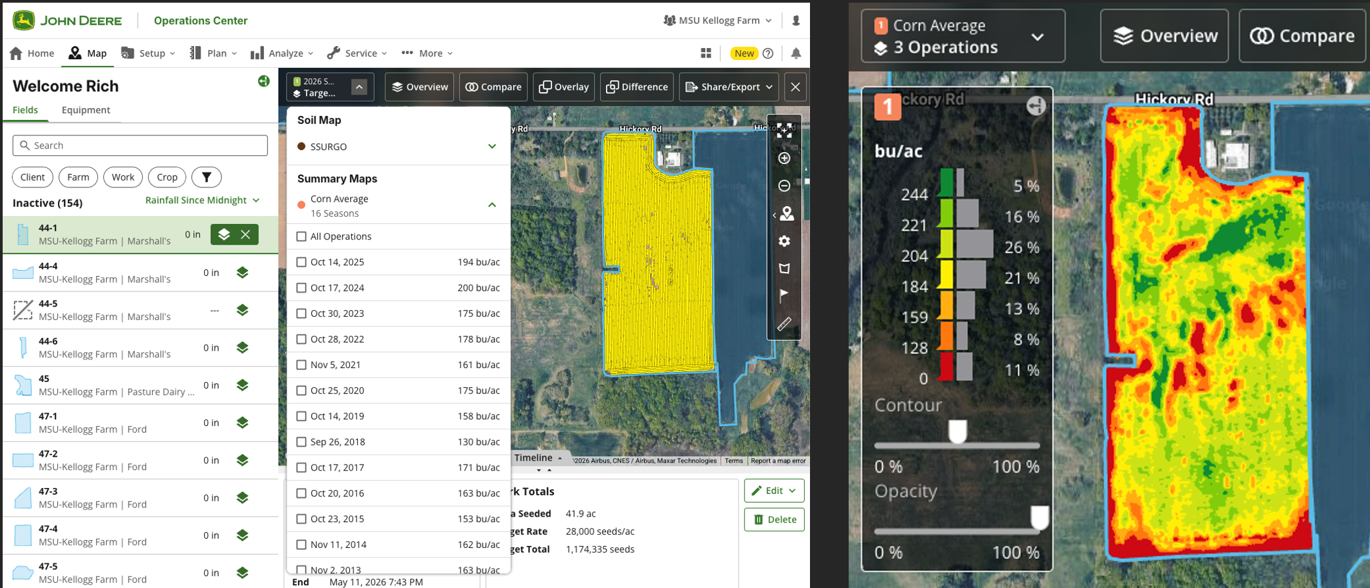Click the field 44-4 shape thumbnail
Viewport: 1370px width, 588px height.
tap(23, 273)
